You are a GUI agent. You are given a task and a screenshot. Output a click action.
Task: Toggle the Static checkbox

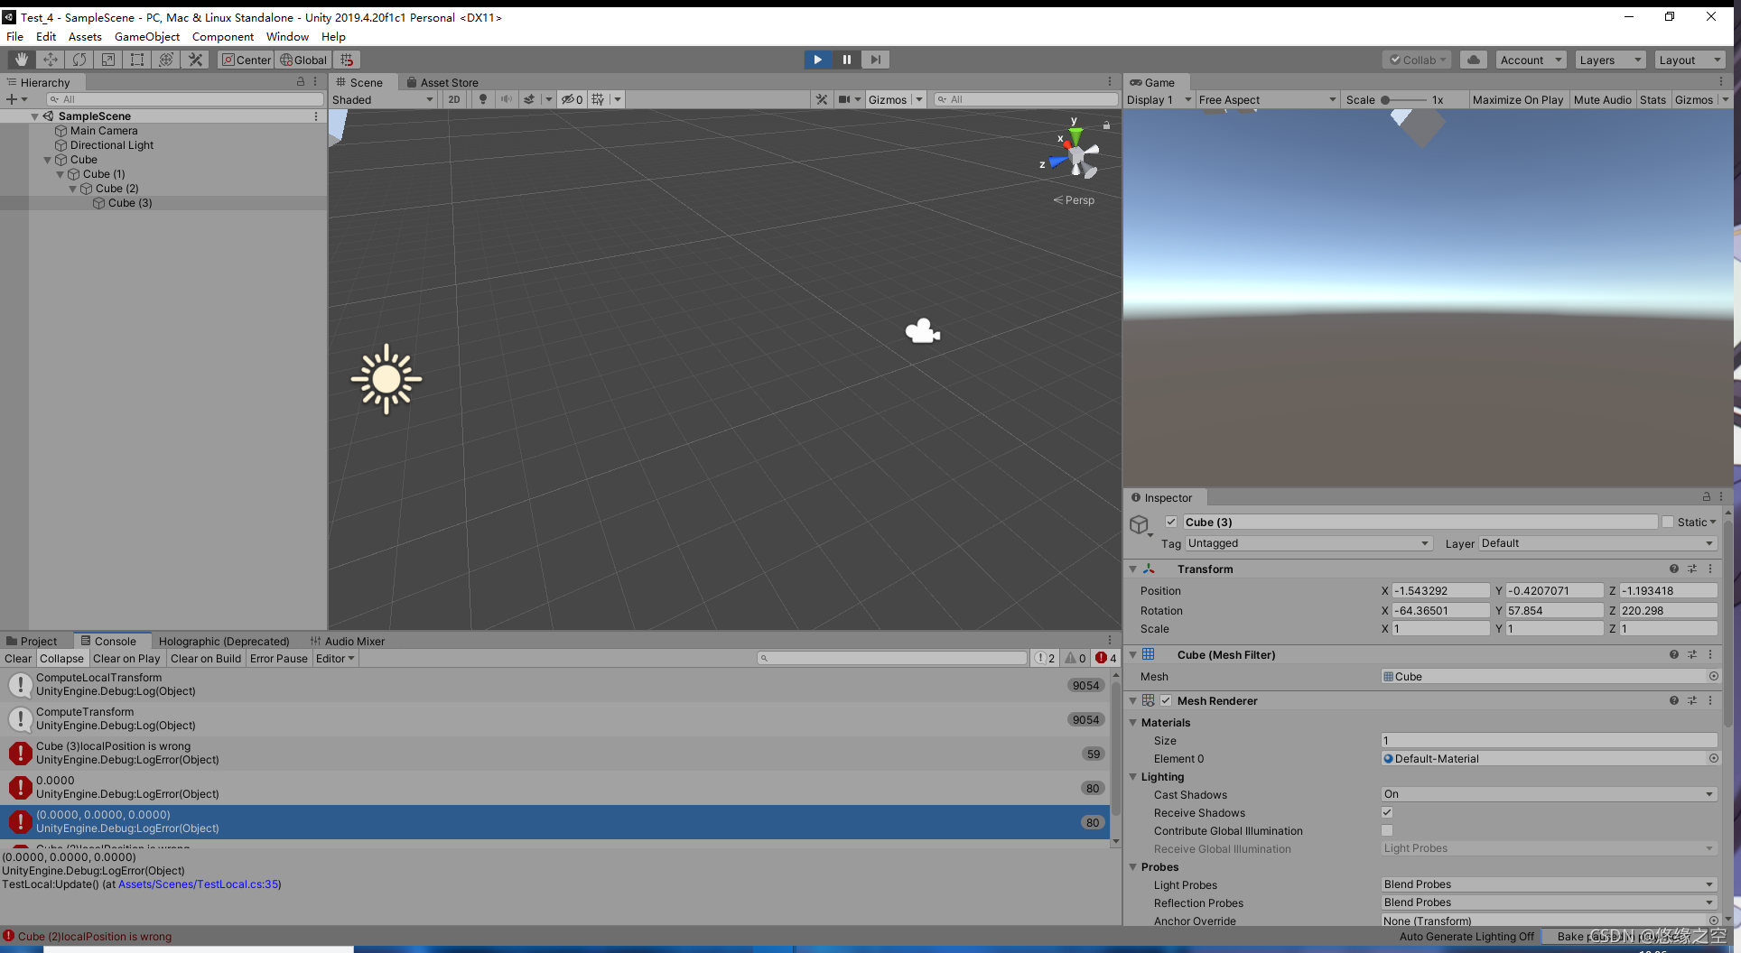[x=1668, y=522]
